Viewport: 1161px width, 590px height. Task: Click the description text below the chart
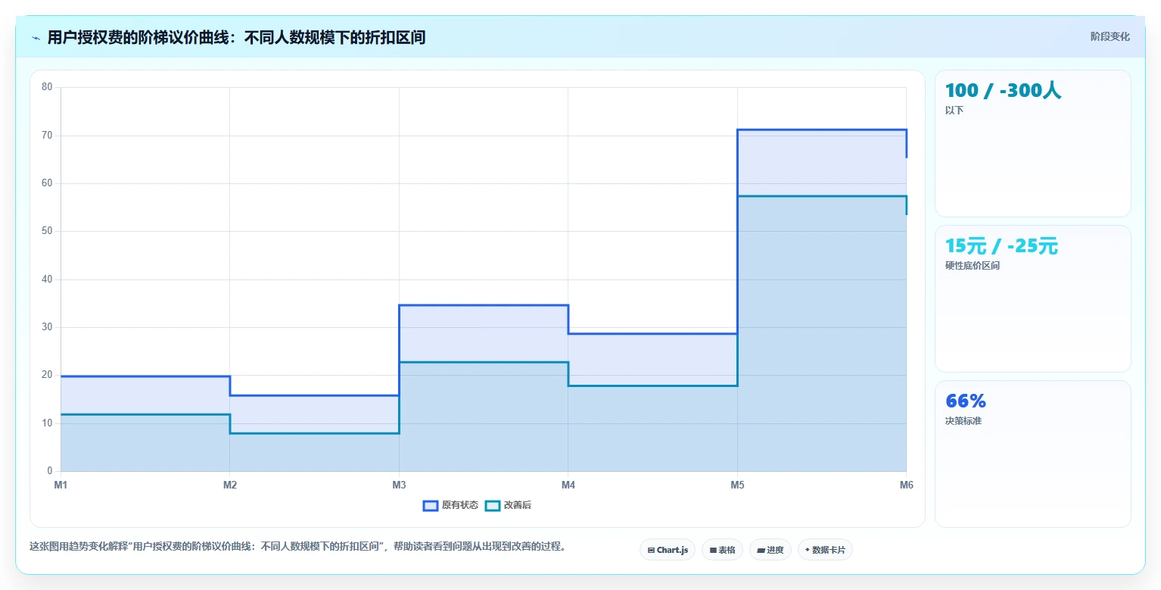click(297, 546)
